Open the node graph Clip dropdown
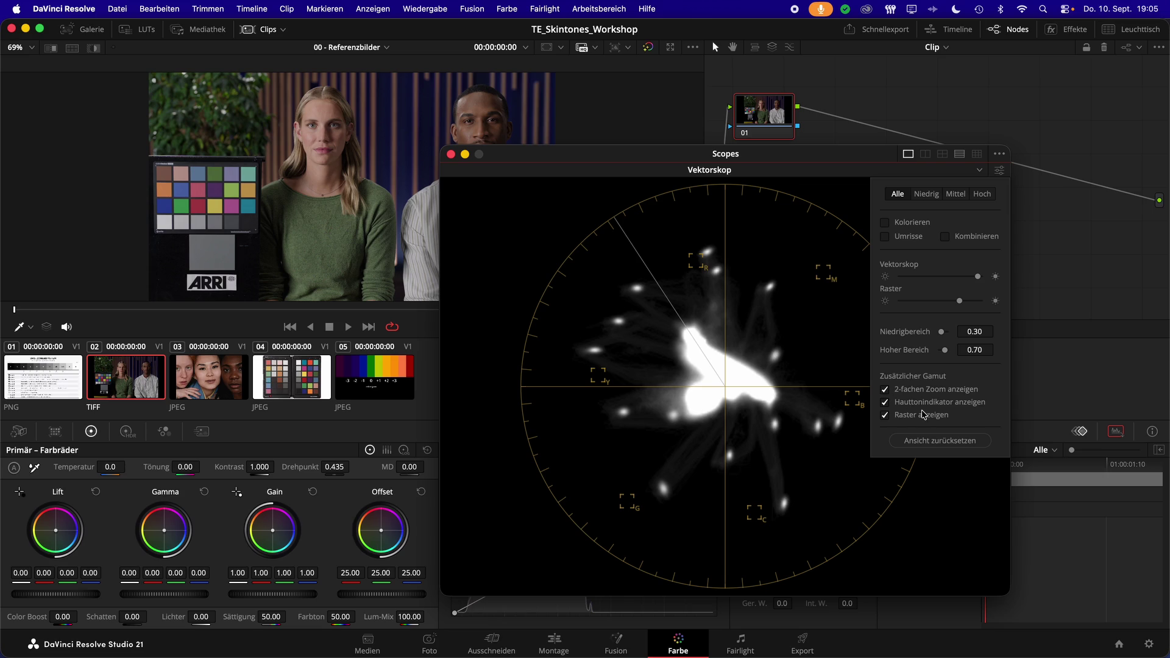The width and height of the screenshot is (1170, 658). click(x=937, y=47)
